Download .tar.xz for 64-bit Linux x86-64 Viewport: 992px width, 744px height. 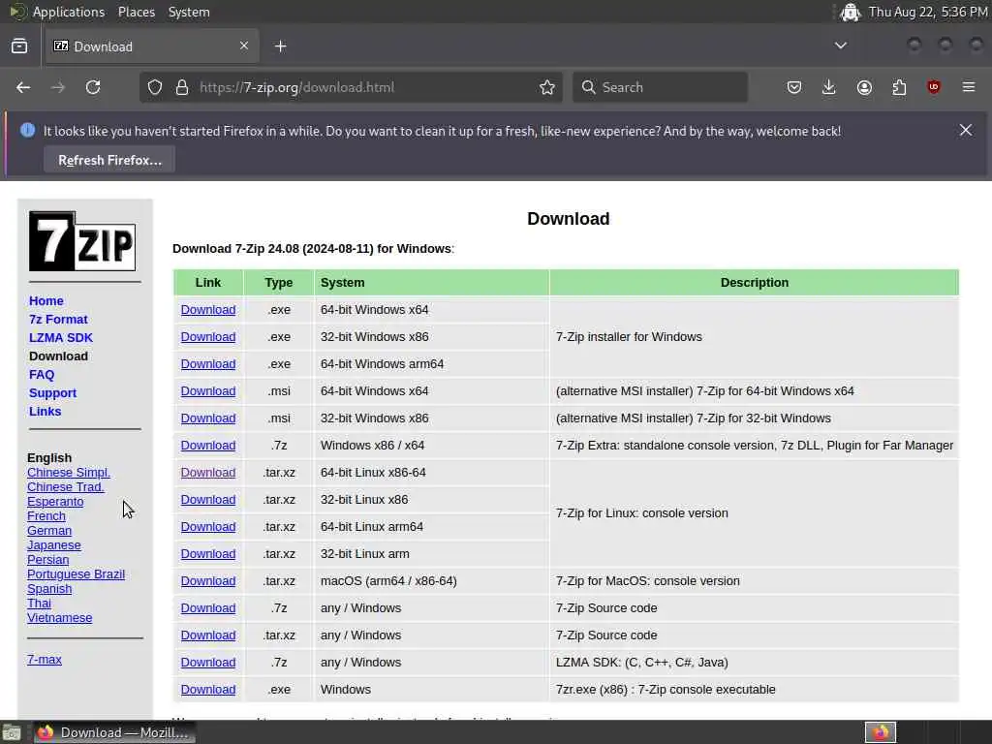pos(208,473)
